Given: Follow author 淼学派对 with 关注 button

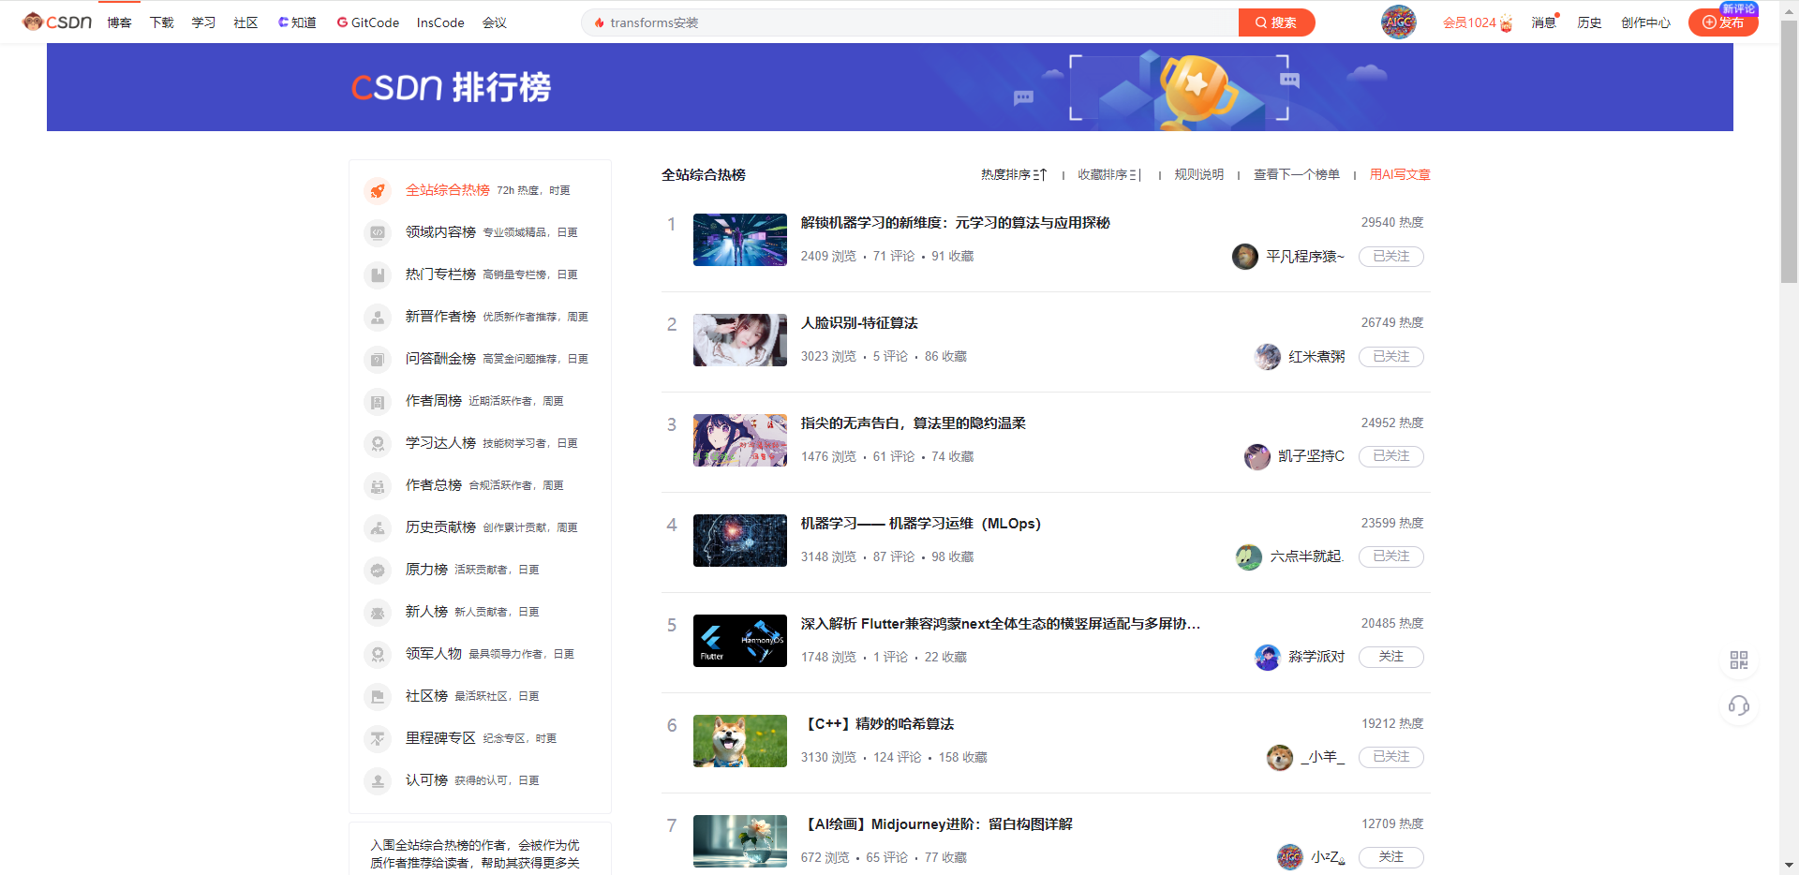Looking at the screenshot, I should tap(1390, 657).
